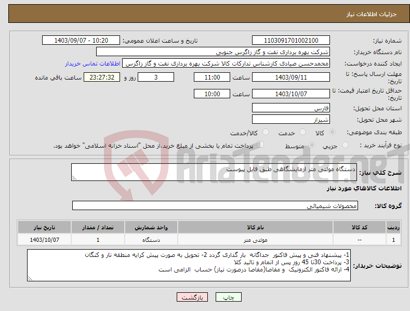Click the واحد شمارش column header
The image size is (410, 311).
(x=151, y=227)
